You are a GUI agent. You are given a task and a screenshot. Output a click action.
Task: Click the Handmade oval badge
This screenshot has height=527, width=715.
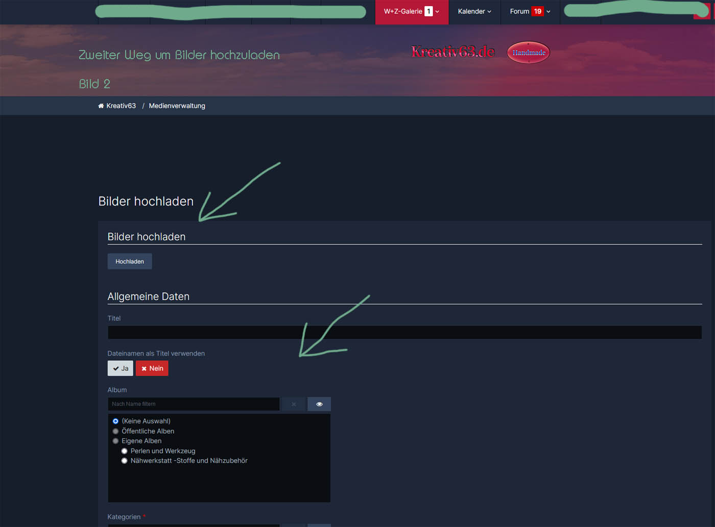point(529,53)
